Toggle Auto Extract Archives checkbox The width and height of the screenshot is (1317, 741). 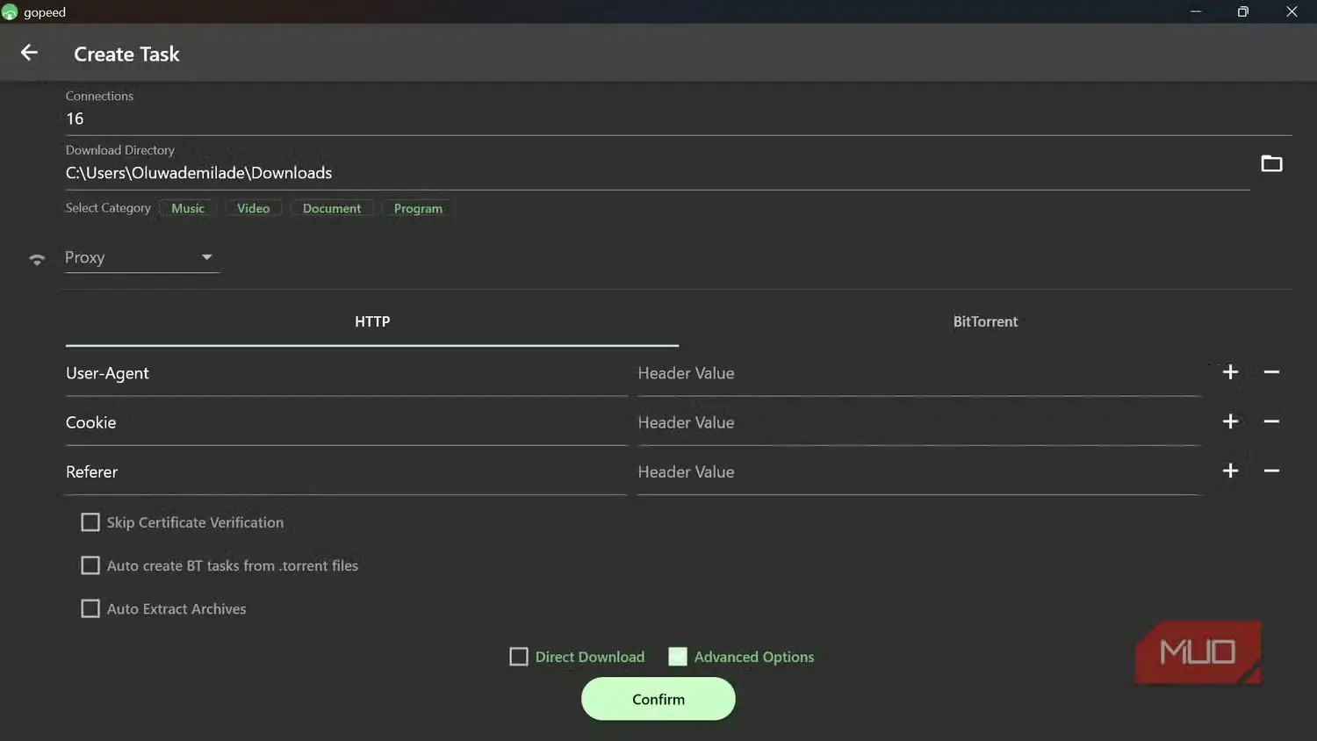point(90,608)
